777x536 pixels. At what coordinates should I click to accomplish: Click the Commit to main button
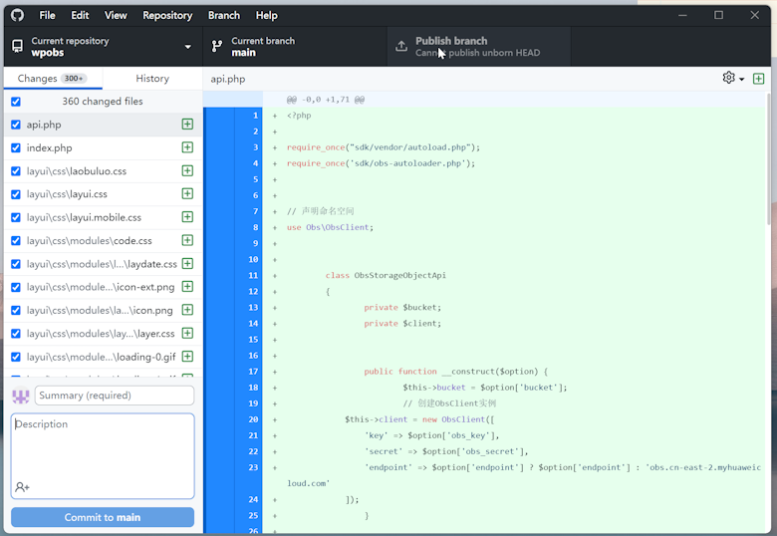coord(103,517)
